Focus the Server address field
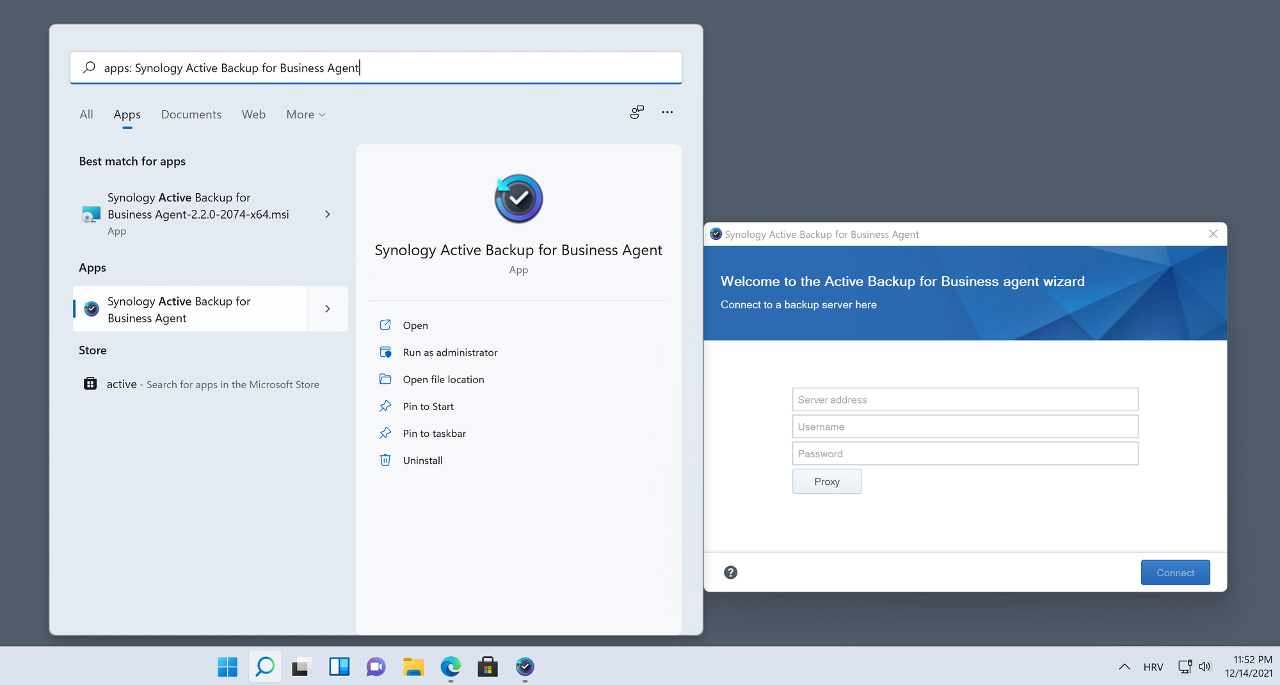1280x685 pixels. click(x=965, y=400)
